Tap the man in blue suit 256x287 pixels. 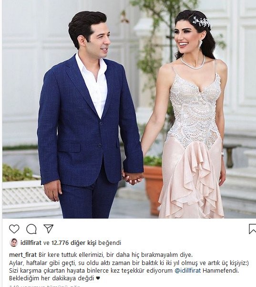[x=90, y=117]
